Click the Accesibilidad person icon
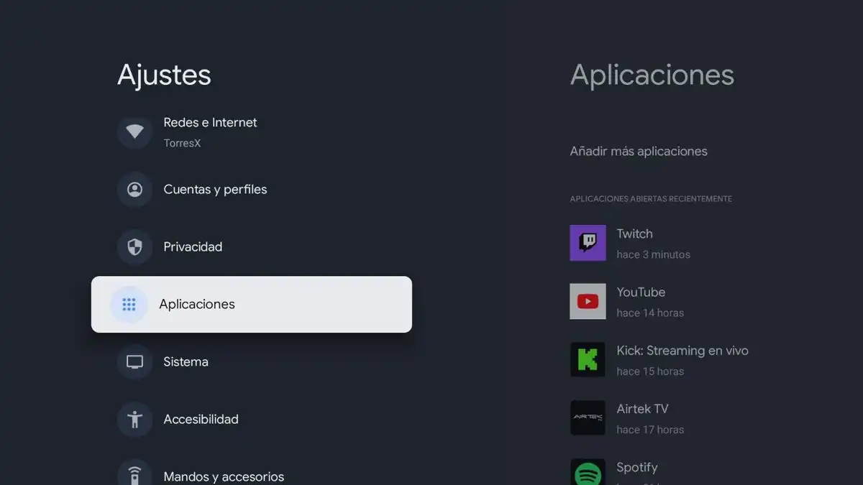Viewport: 863px width, 485px height. point(134,420)
